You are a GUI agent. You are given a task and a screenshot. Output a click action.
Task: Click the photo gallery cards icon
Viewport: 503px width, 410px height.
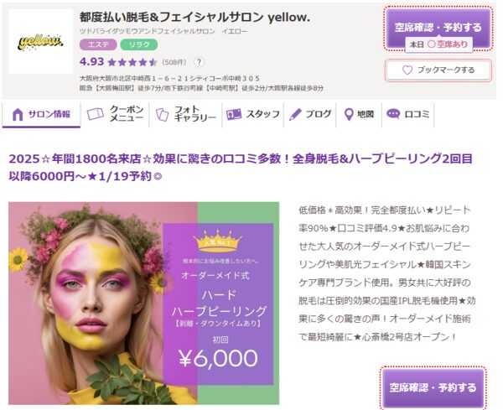tap(162, 115)
